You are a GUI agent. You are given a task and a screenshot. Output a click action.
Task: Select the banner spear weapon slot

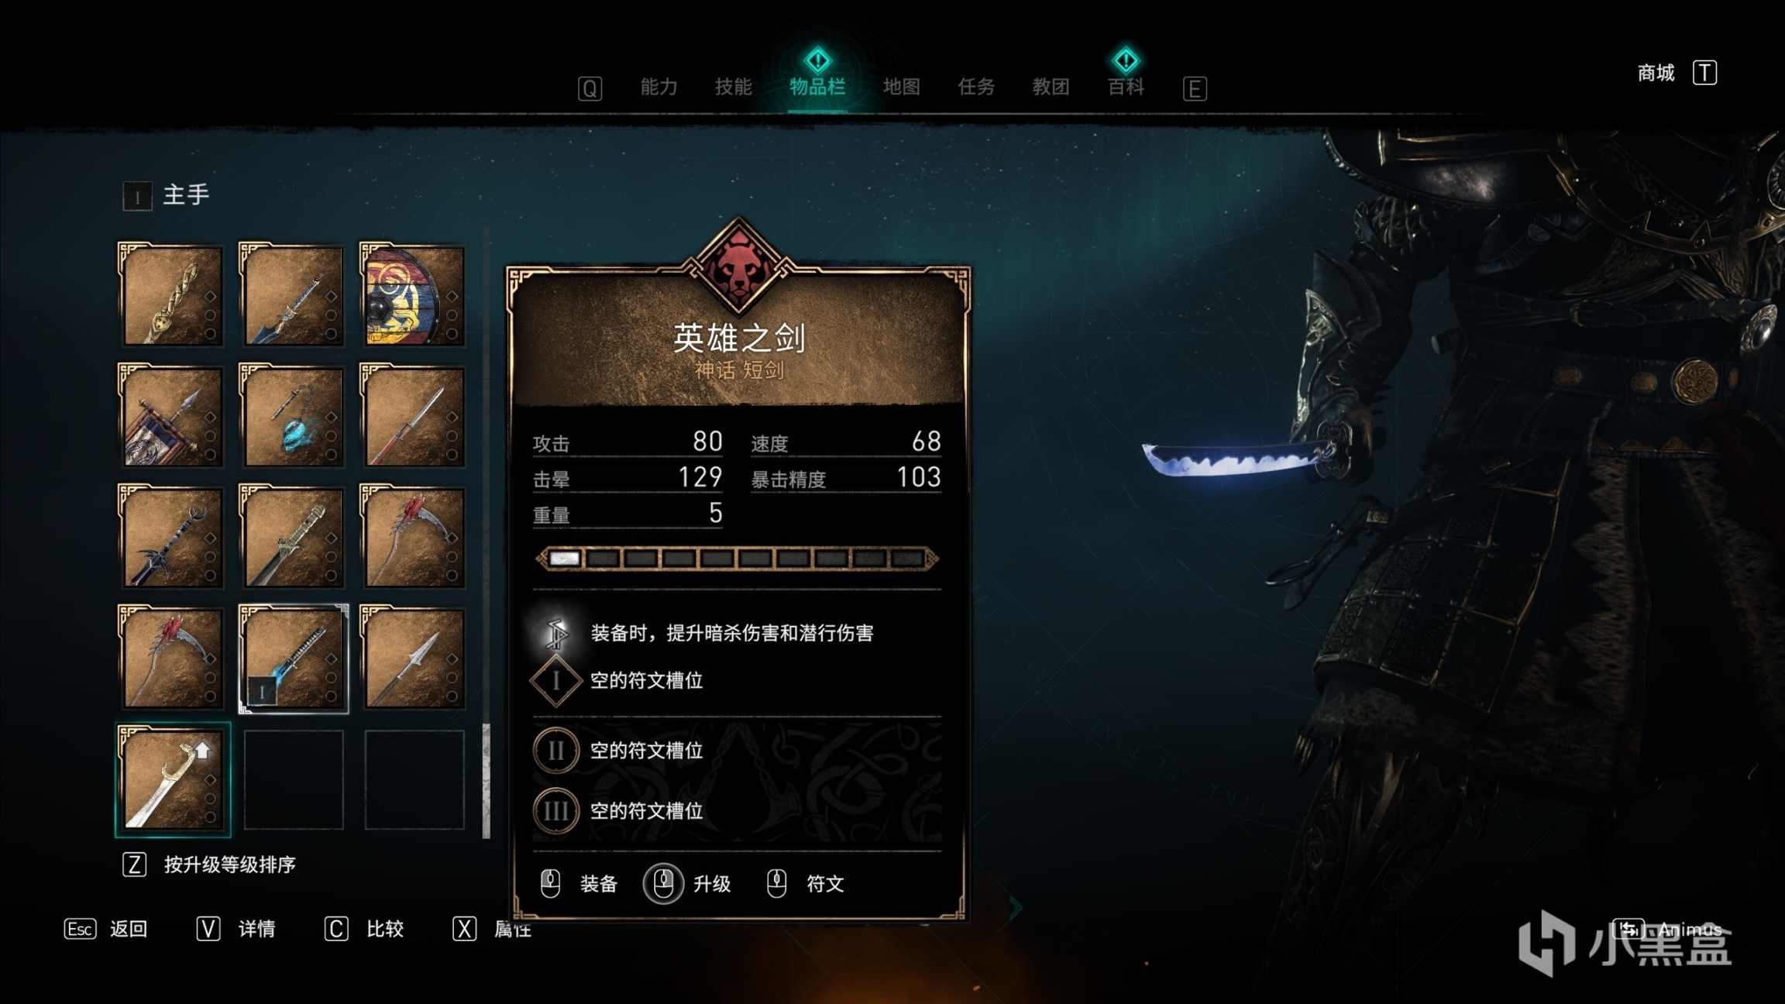pos(172,416)
